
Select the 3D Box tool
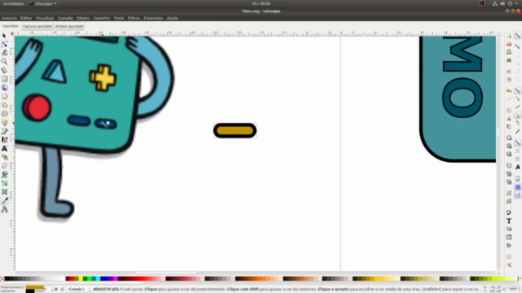tap(4, 88)
